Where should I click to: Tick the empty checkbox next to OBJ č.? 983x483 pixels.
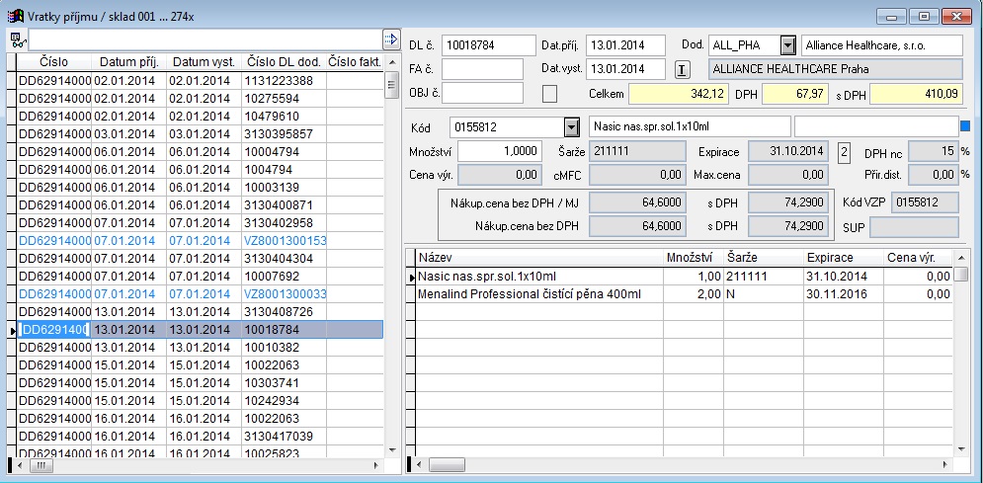coord(550,92)
